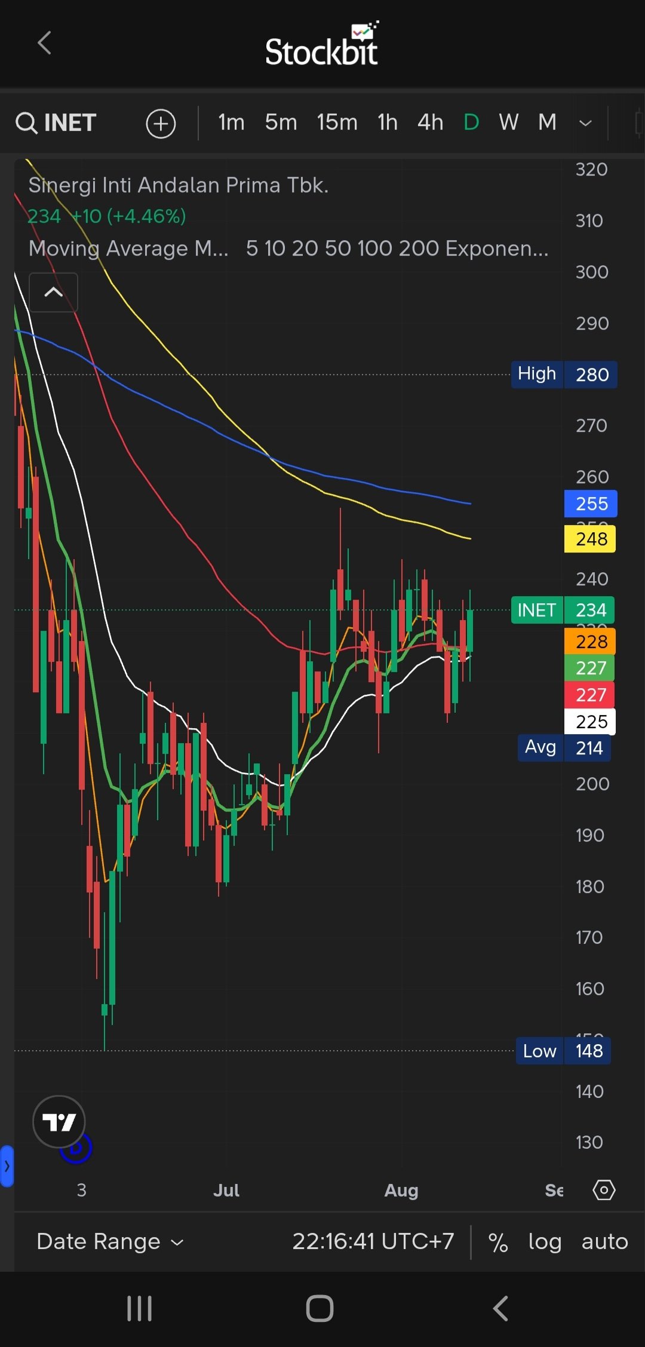
Task: Tap the Moving Average indicator legend
Action: (x=288, y=248)
